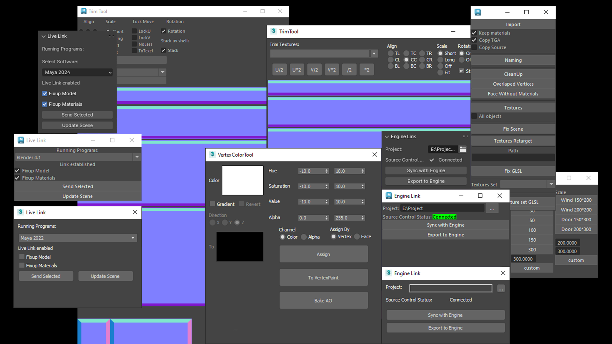Enable Fixup Model in Maya 2024 Live Link

coord(45,94)
